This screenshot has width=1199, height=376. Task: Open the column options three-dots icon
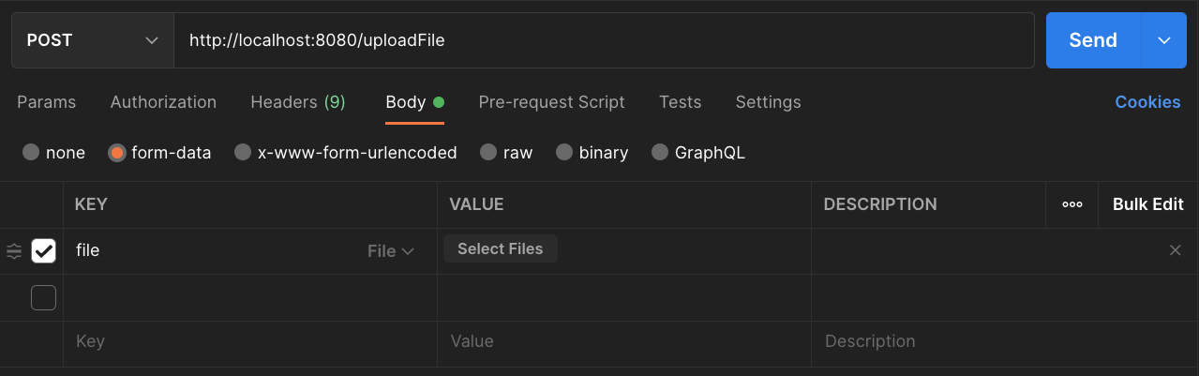pyautogui.click(x=1072, y=204)
